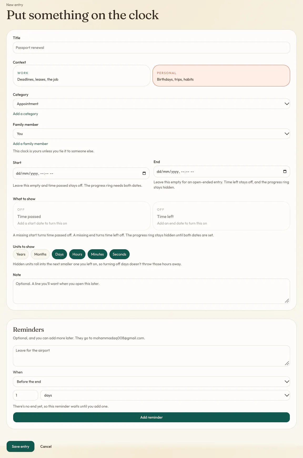Viewport: 303px width, 458px height.
Task: Toggle the Months unit chip
Action: [40, 254]
